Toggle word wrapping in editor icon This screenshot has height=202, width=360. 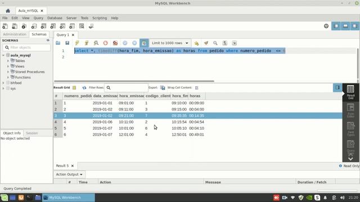click(234, 43)
